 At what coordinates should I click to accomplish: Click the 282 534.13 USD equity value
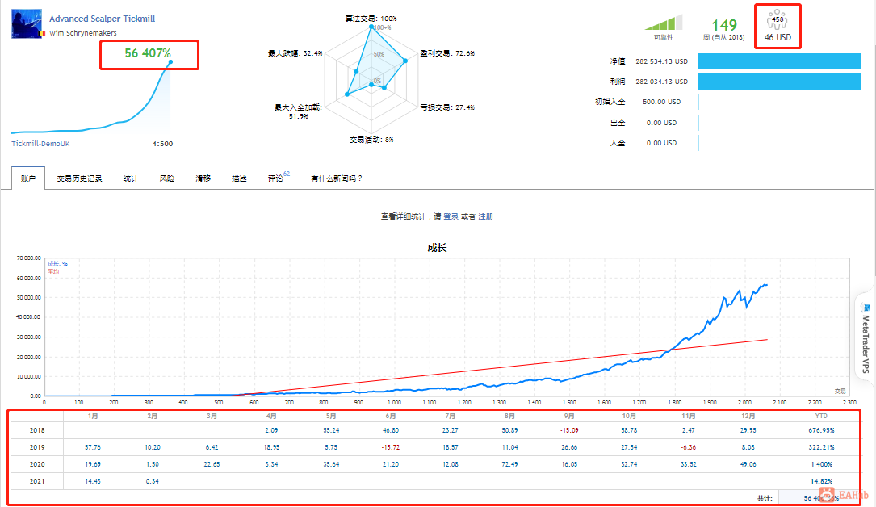point(661,61)
